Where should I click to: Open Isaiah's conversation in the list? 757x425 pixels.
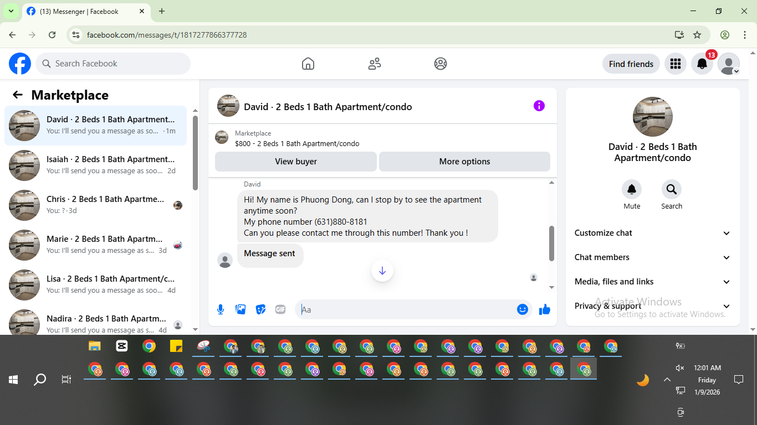click(x=96, y=165)
